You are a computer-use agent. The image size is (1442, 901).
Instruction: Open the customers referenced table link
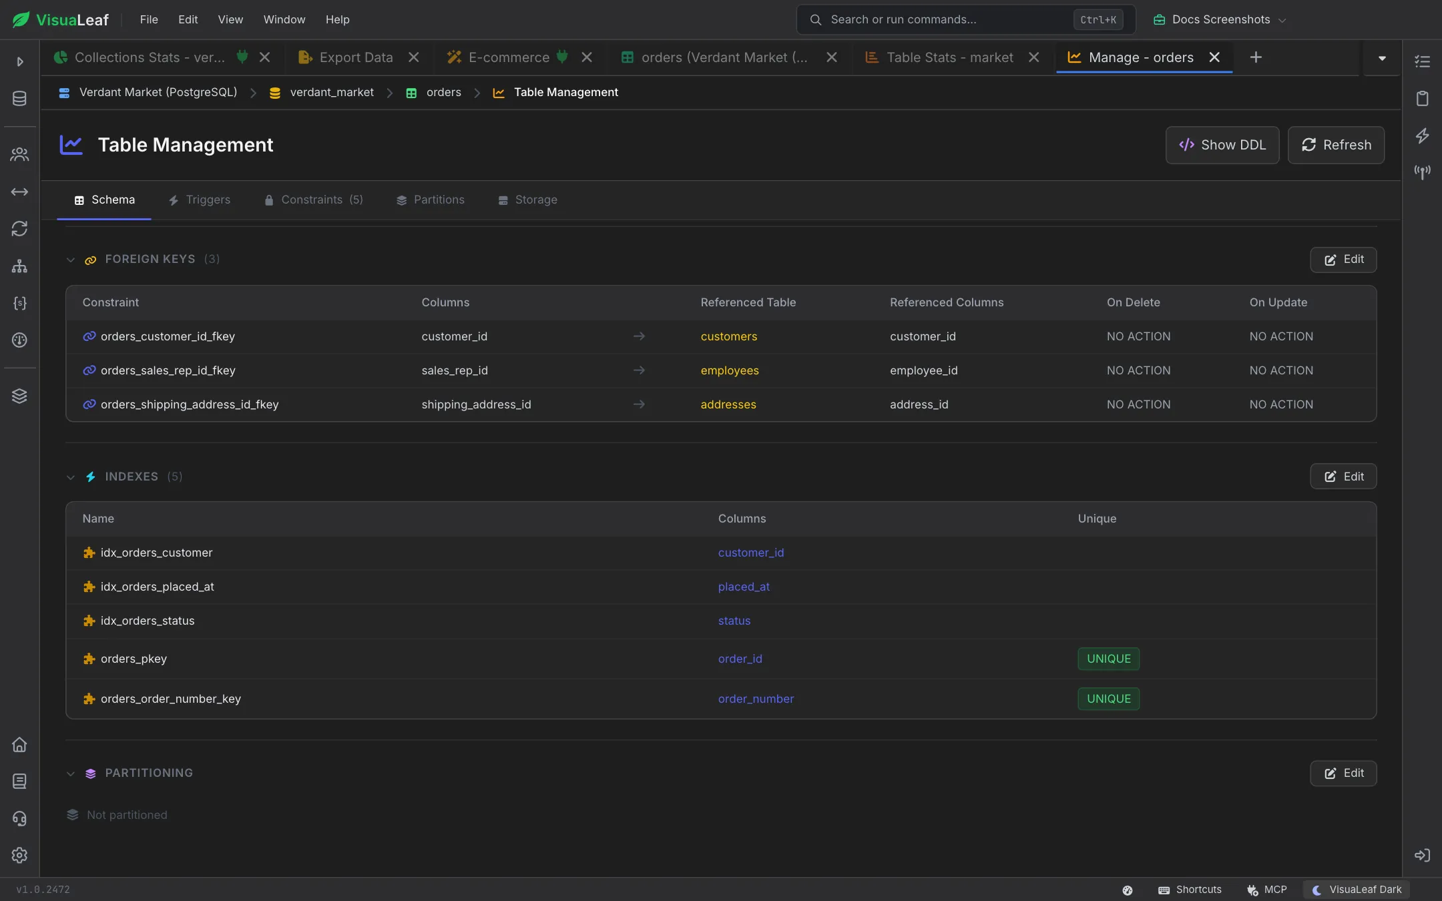click(x=729, y=336)
